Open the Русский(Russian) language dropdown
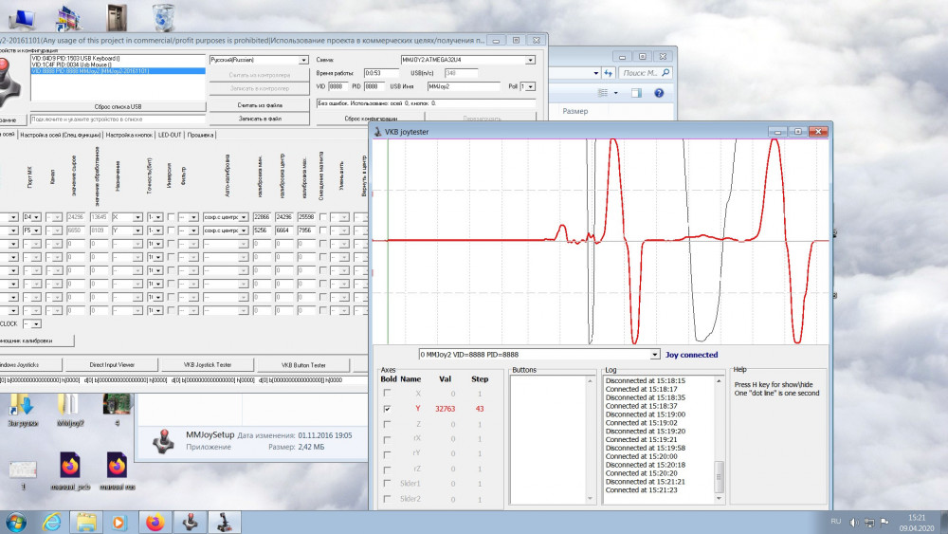 pyautogui.click(x=303, y=60)
